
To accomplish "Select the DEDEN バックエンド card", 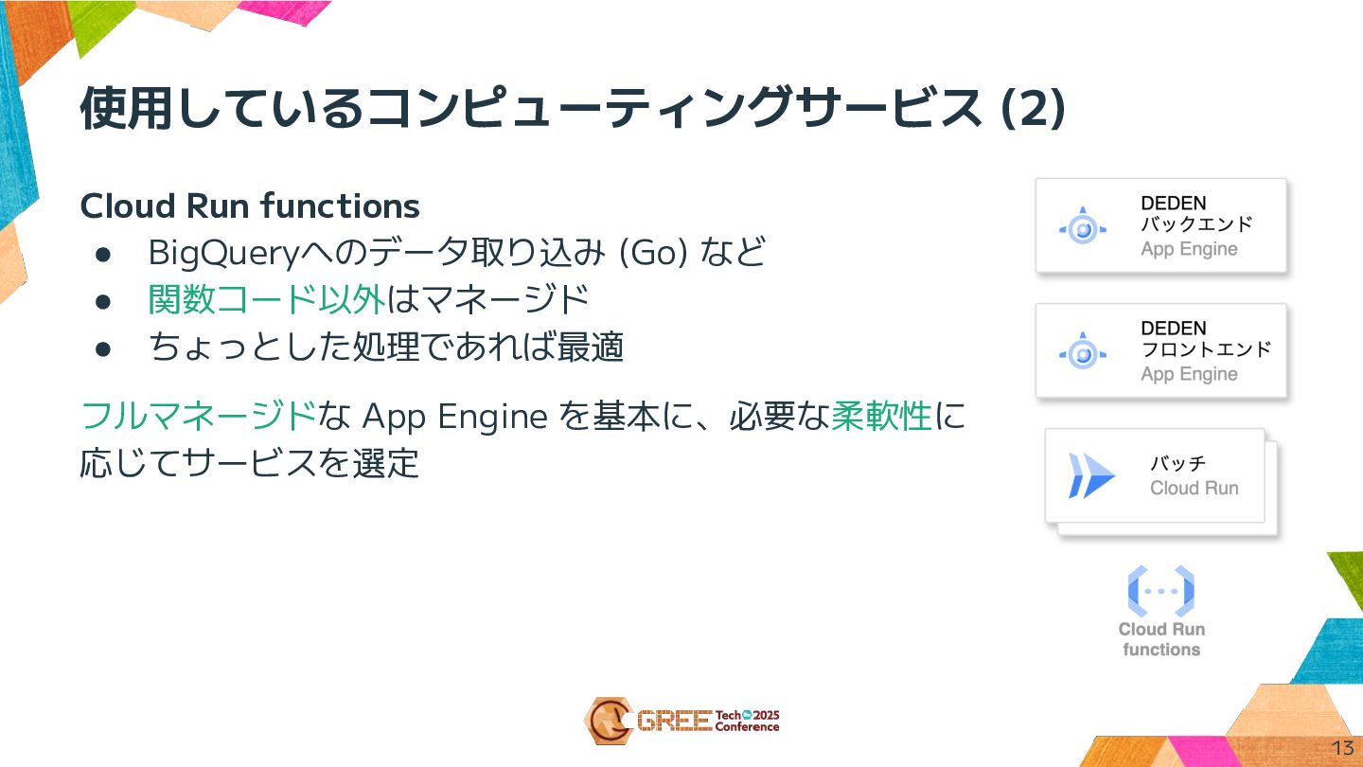I will tap(1161, 226).
